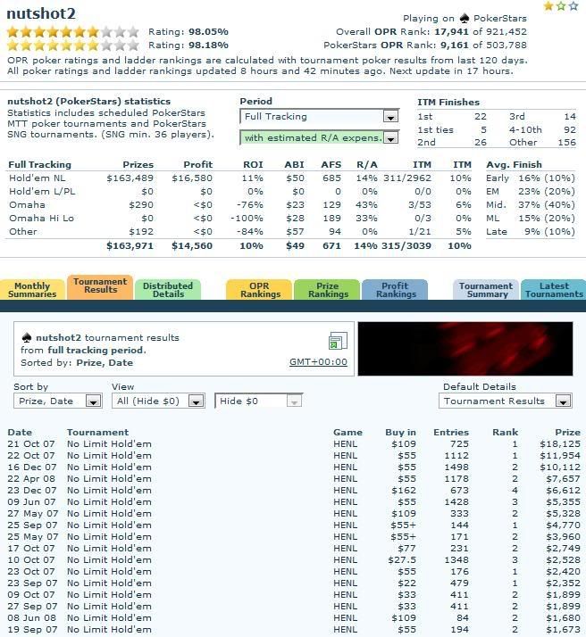This screenshot has width=586, height=637.
Task: Click the Prize column header
Action: tap(568, 432)
